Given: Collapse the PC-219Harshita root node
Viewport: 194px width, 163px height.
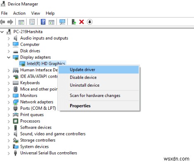Looking at the screenshot, I should click(x=2, y=32).
